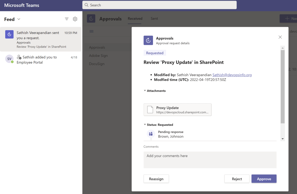Close the approval request dialog
Viewport: 297px width, 194px height.
tap(280, 37)
